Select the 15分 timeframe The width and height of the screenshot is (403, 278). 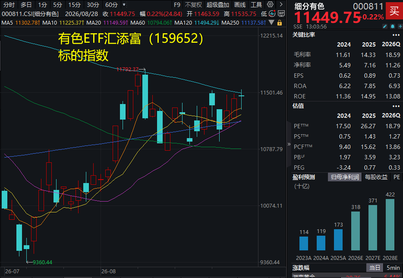[74, 5]
